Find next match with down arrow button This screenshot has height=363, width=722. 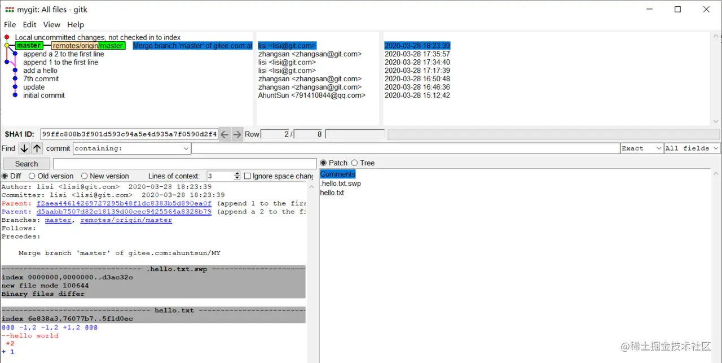24,148
